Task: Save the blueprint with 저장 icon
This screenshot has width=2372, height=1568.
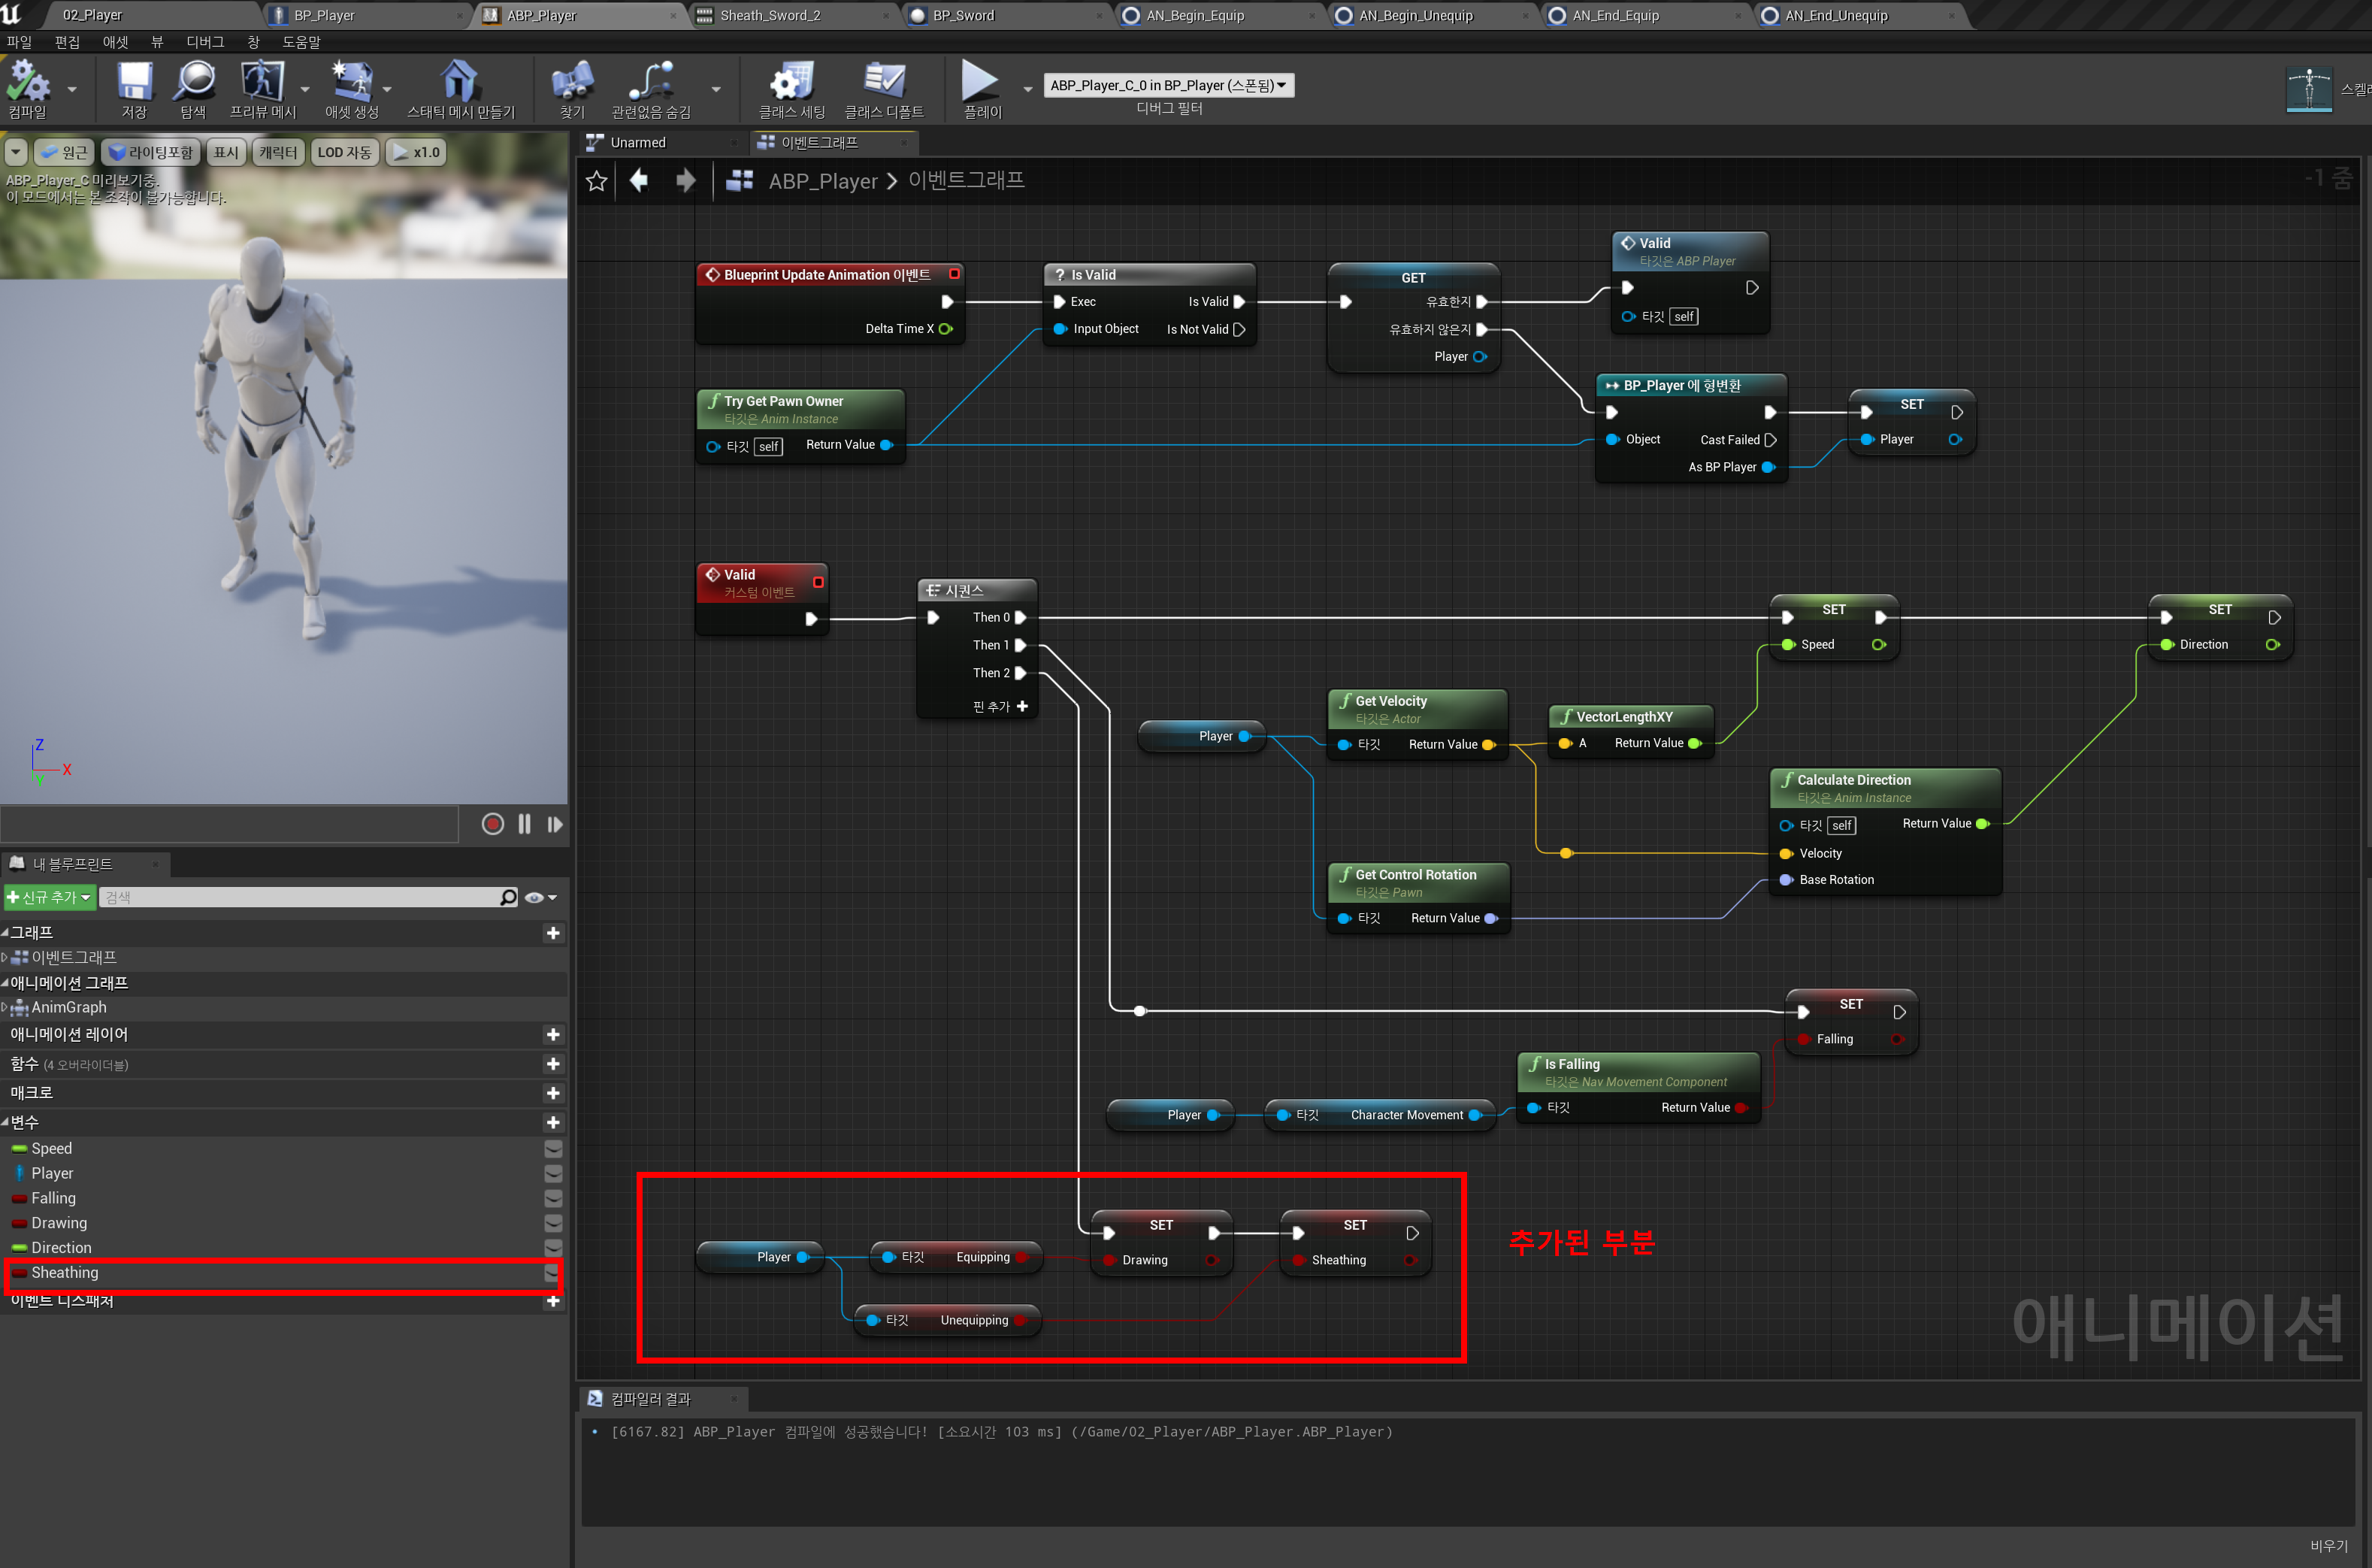Action: point(134,82)
